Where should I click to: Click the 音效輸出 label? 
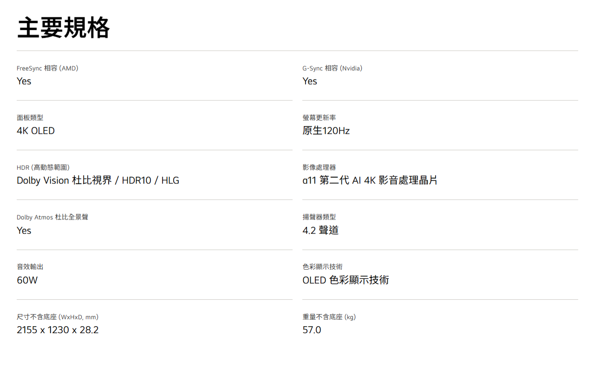click(30, 267)
